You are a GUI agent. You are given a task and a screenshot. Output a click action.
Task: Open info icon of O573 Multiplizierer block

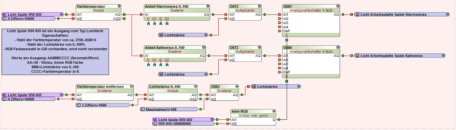pyautogui.click(x=259, y=48)
